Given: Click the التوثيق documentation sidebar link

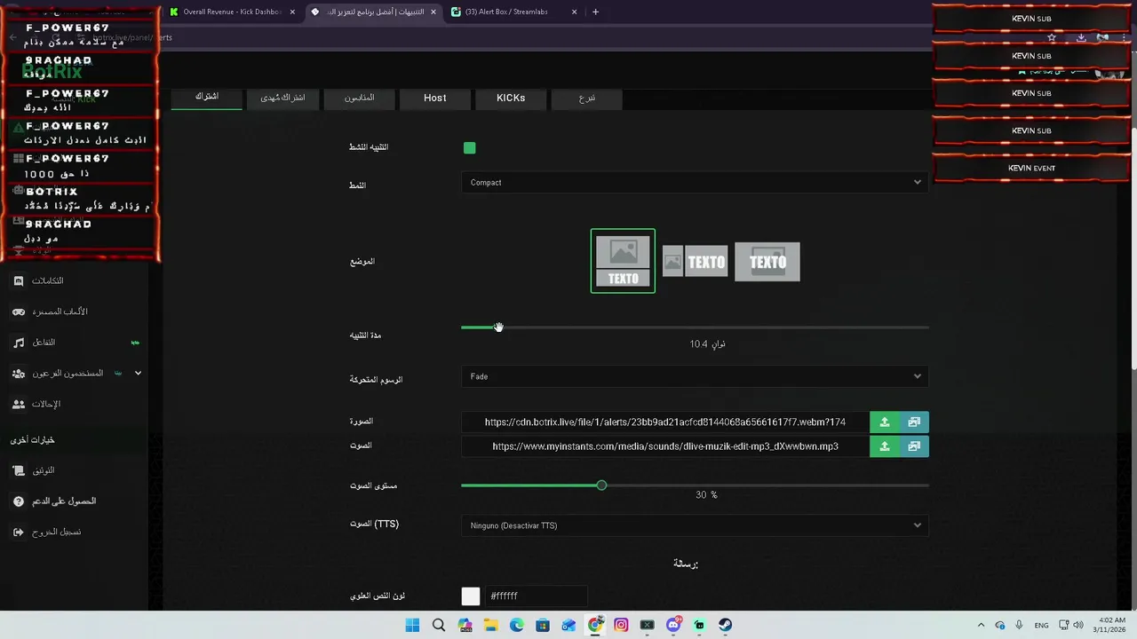Looking at the screenshot, I should click(x=44, y=470).
